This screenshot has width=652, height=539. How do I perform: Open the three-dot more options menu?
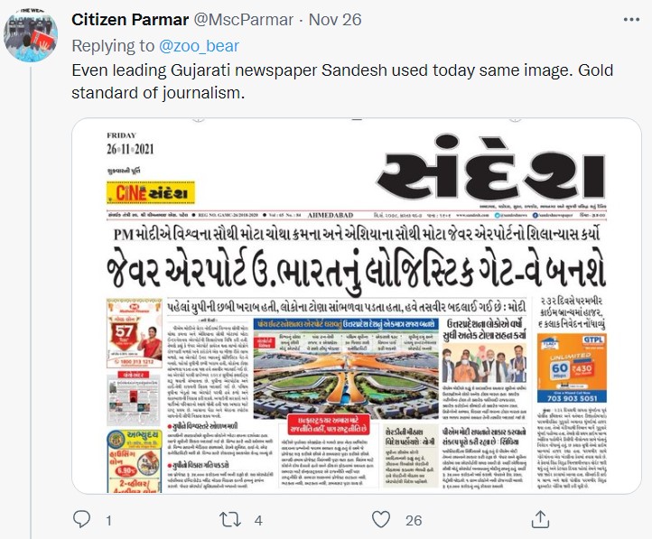click(x=631, y=20)
